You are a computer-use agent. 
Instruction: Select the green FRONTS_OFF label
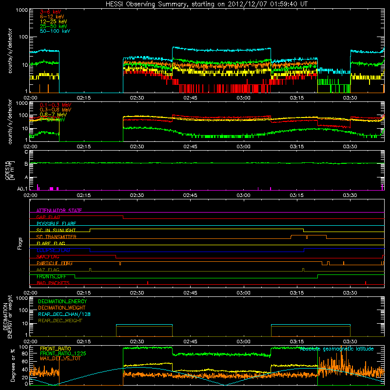point(51,276)
